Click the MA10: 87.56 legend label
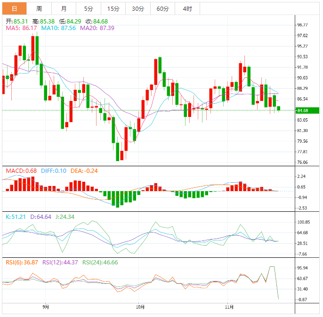Screen dimensions: 323x317 pyautogui.click(x=58, y=28)
